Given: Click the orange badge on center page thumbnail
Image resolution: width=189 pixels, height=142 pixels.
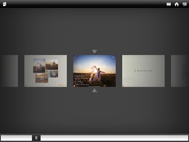Looking at the screenshot, I should tap(74, 86).
